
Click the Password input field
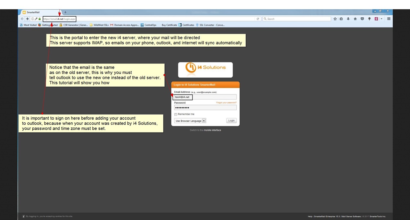click(205, 108)
